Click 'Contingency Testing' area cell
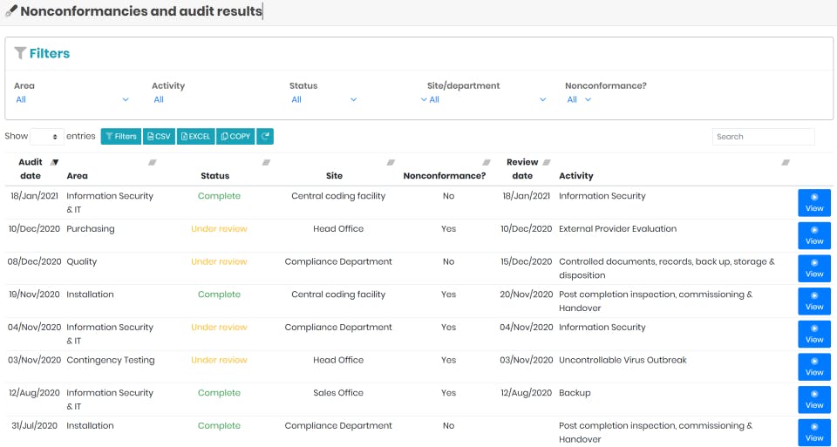Screen dimensions: 837x447 click(x=111, y=360)
